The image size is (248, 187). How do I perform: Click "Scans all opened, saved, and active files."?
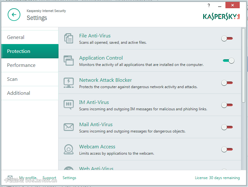(113, 42)
